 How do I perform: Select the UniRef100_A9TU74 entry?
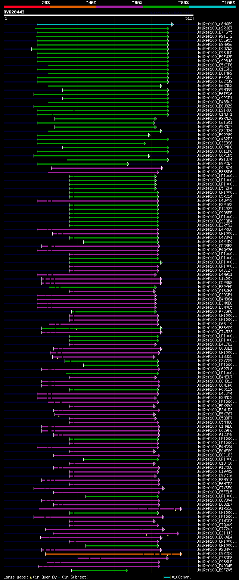(x=214, y=160)
